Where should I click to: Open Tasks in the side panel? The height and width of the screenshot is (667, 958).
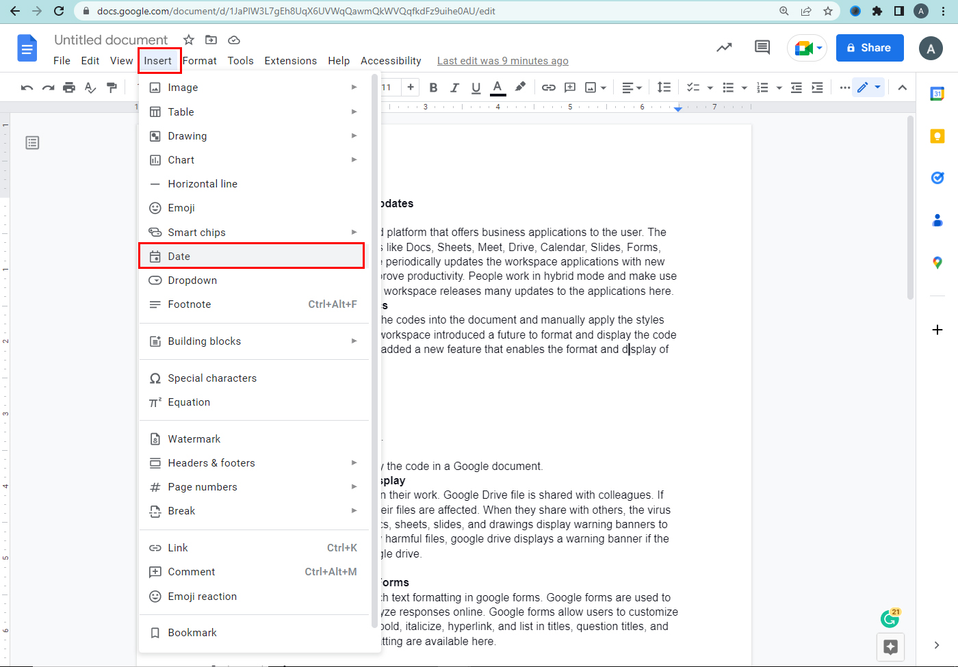[937, 178]
